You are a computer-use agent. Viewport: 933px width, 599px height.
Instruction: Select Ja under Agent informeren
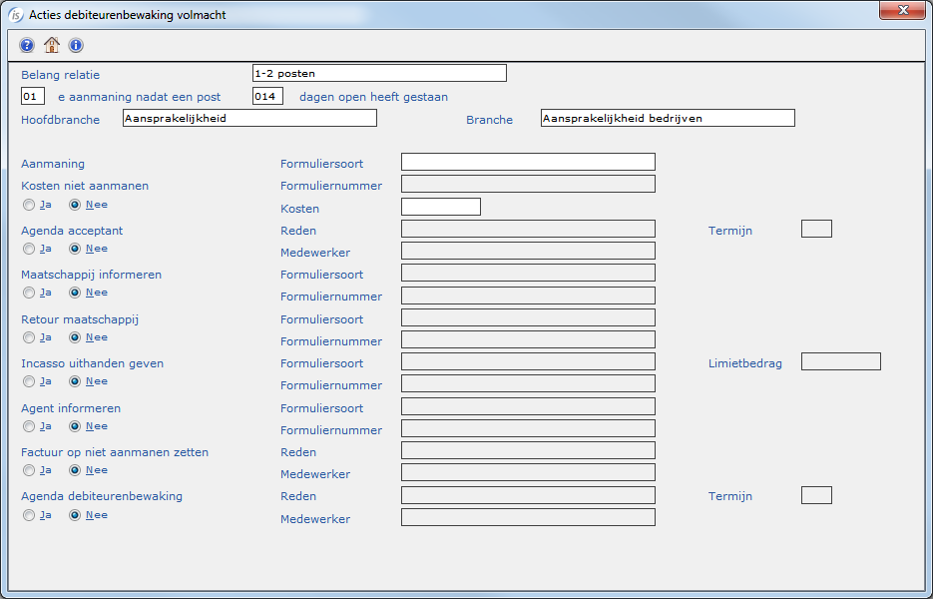click(29, 426)
